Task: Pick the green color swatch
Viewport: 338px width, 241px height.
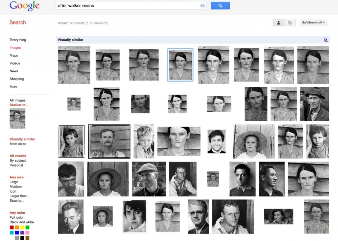Action: [27, 227]
